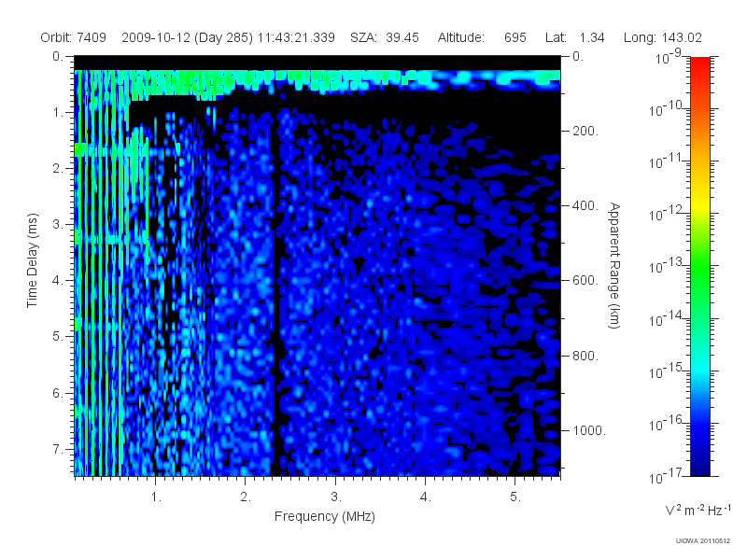Click the colorbar label with exponent -15
The image size is (747, 560).
click(x=667, y=371)
